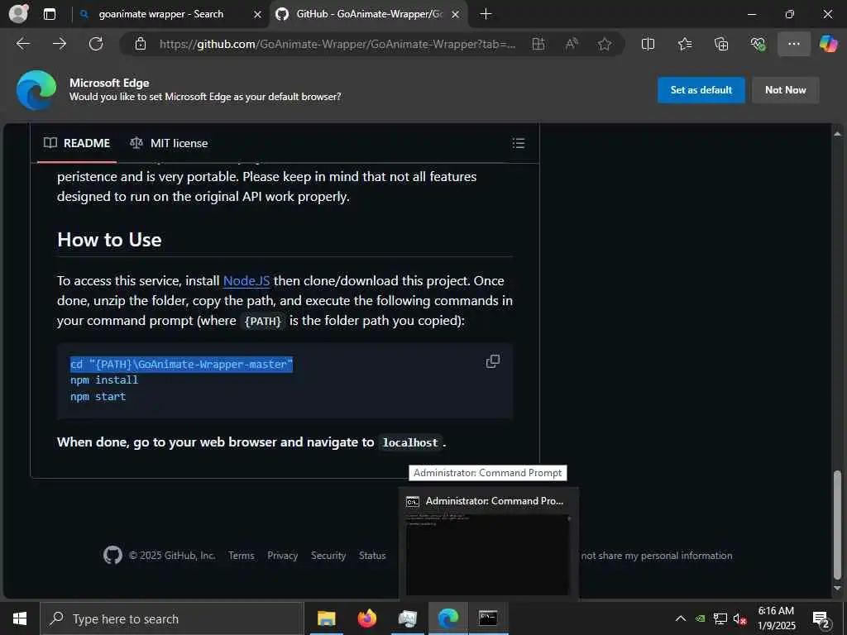The image size is (847, 635).
Task: Open the Collections icon
Action: click(721, 44)
